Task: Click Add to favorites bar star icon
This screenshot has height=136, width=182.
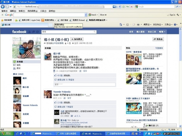Action: tap(16, 20)
